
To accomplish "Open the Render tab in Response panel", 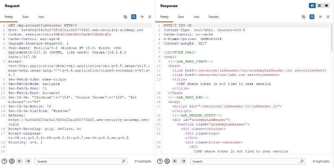I will coord(214,17).
